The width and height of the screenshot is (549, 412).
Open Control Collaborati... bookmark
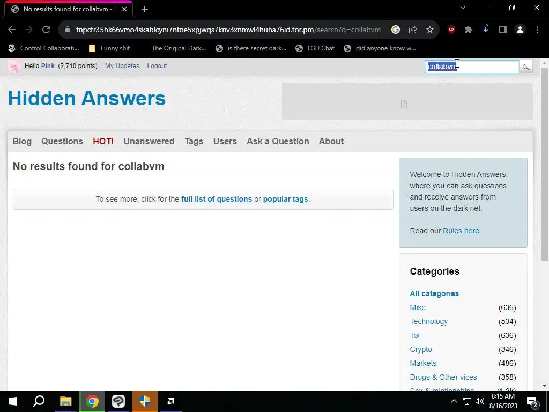[43, 48]
